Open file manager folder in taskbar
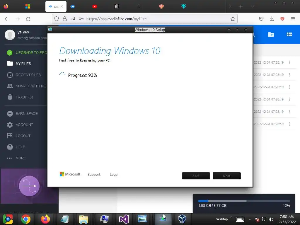 pyautogui.click(x=83, y=219)
